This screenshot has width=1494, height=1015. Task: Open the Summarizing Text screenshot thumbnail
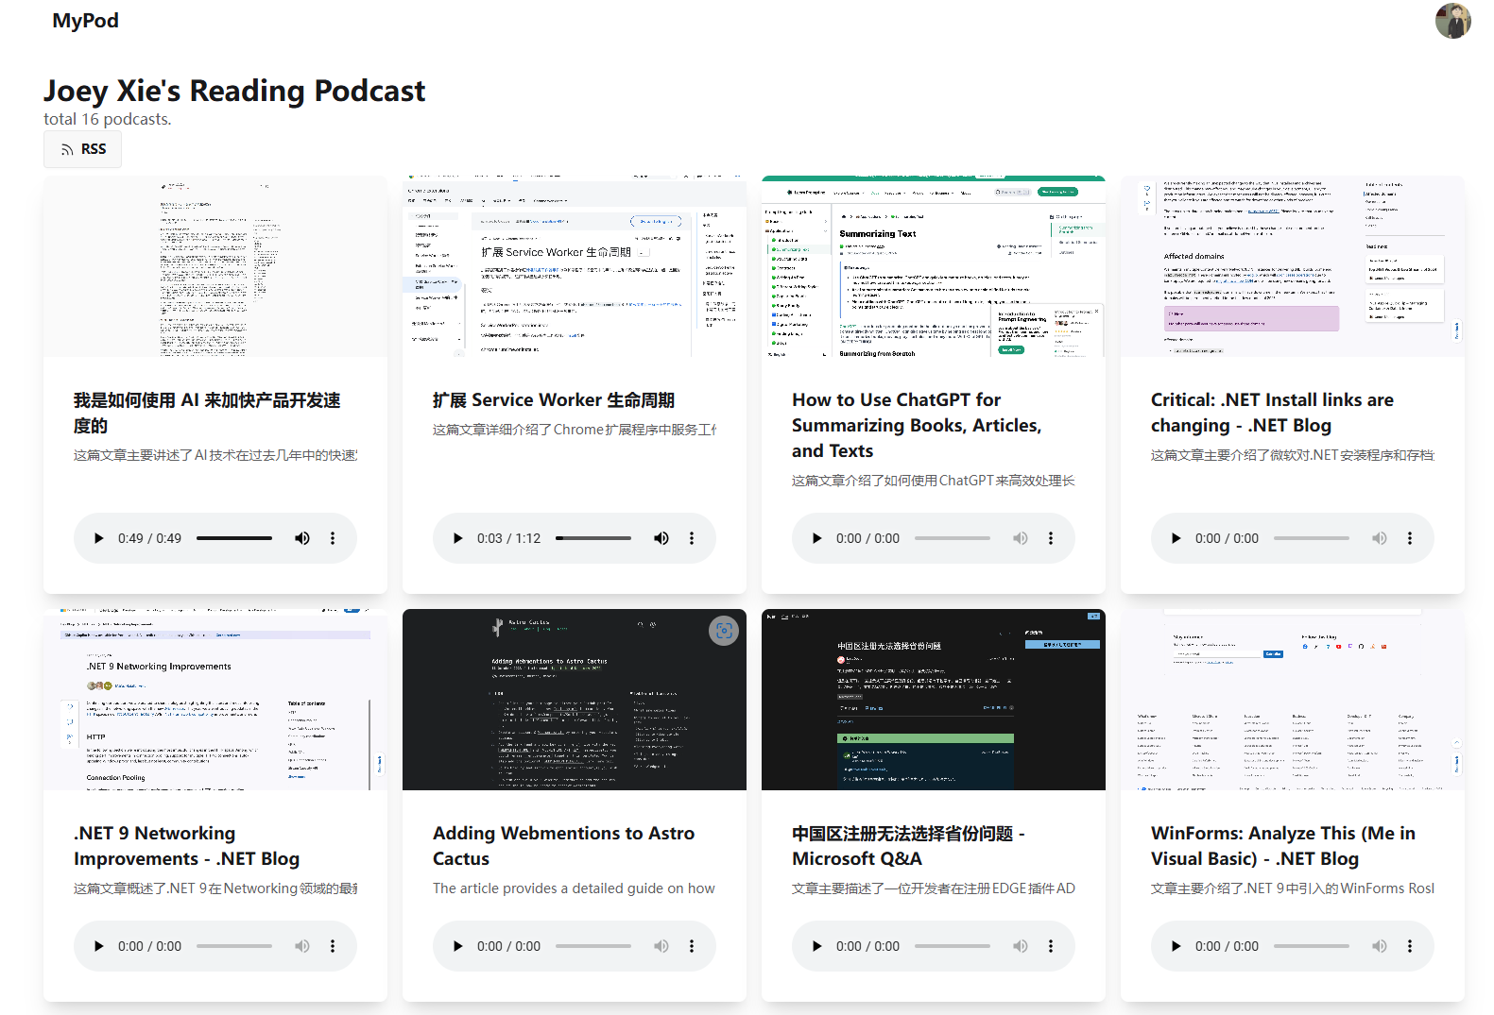(934, 266)
